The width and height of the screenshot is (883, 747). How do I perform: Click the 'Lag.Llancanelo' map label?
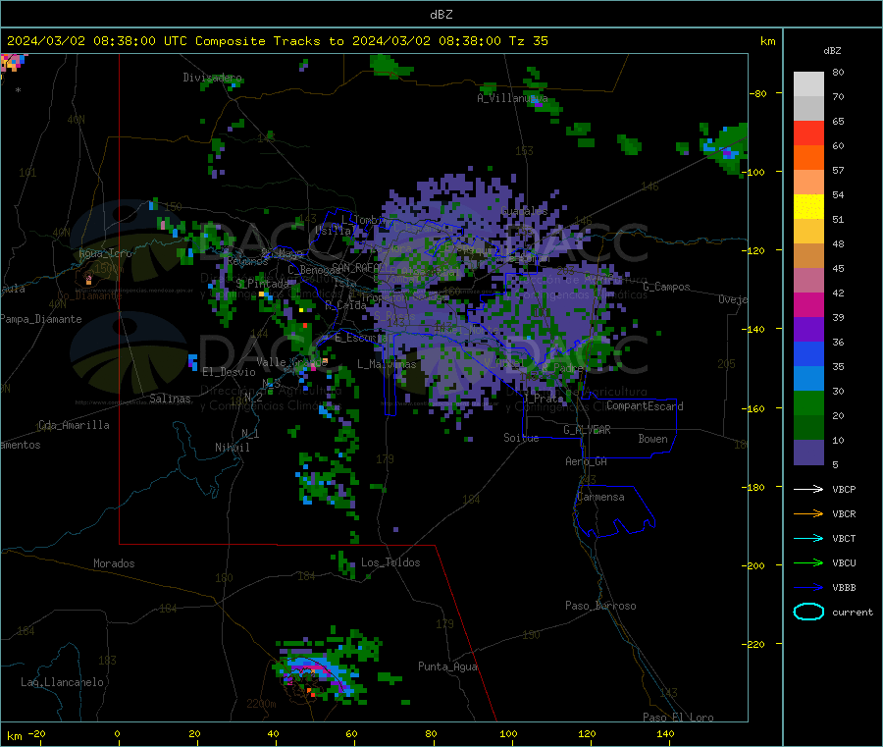pos(62,683)
